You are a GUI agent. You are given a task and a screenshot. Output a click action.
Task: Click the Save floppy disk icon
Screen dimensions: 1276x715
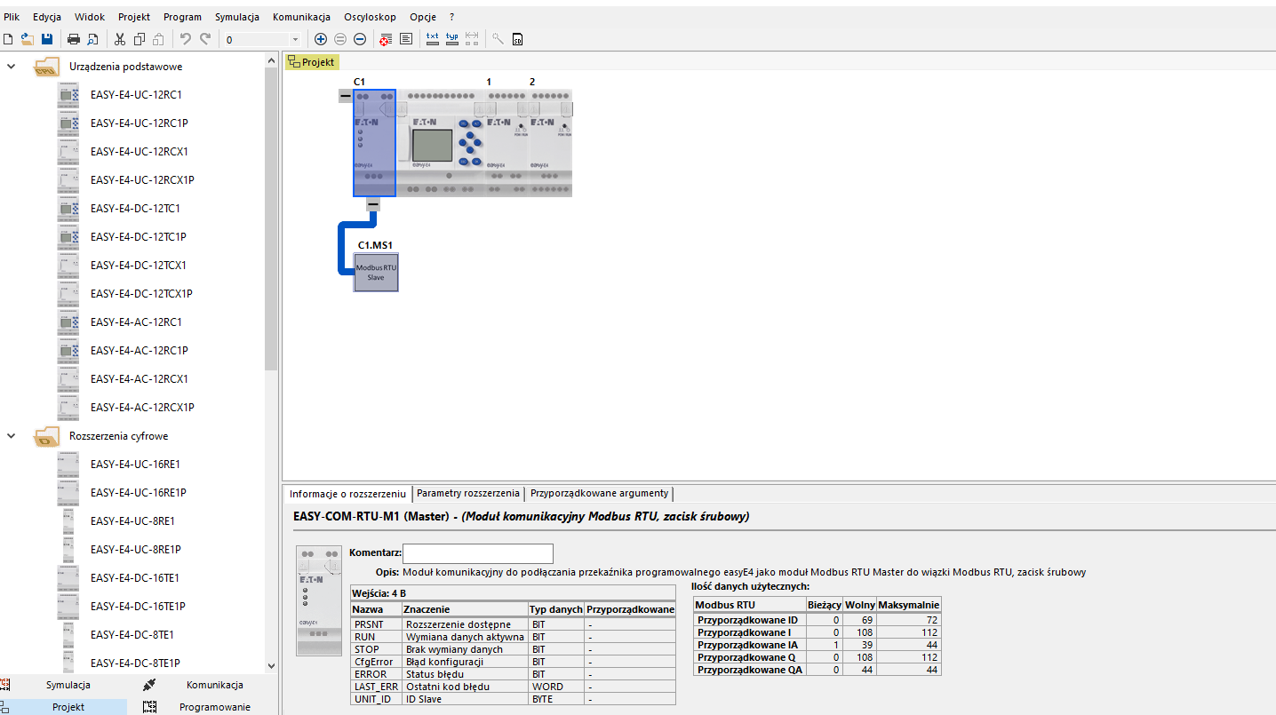(x=46, y=39)
